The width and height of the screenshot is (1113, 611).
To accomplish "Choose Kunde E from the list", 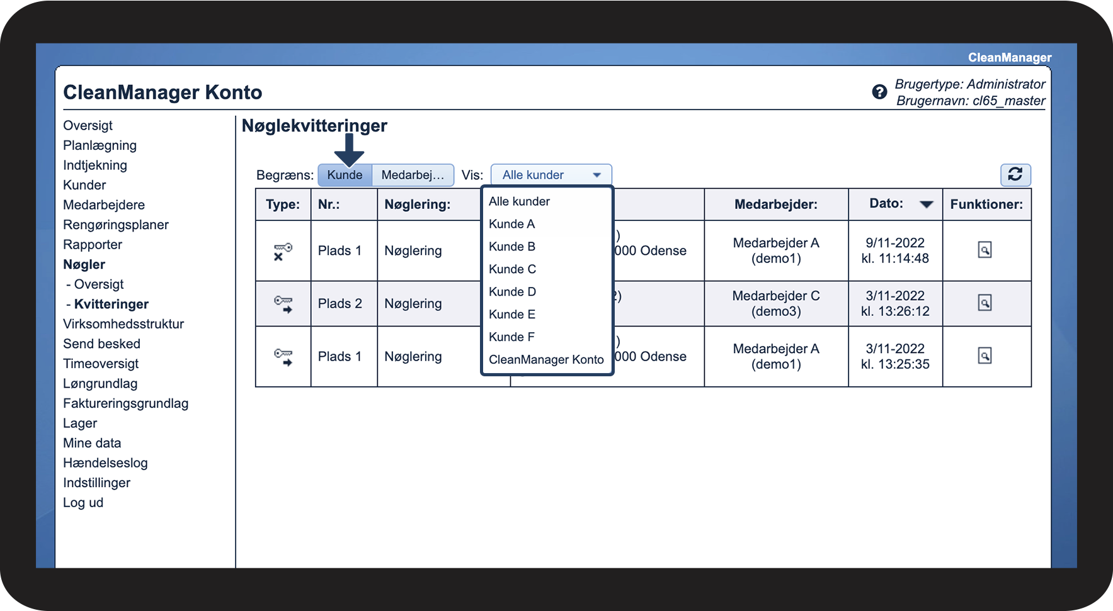I will pos(511,315).
